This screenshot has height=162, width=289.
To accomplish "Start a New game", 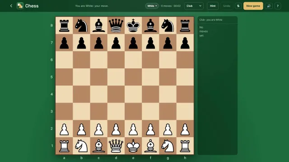I will pyautogui.click(x=253, y=6).
